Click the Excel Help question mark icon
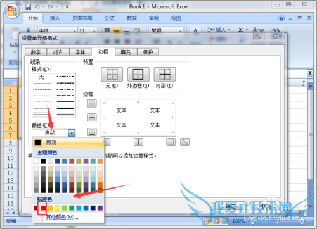 coord(281,18)
